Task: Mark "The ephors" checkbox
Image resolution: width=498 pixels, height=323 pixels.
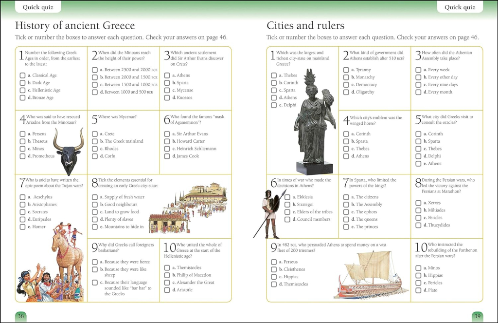Action: coord(346,212)
